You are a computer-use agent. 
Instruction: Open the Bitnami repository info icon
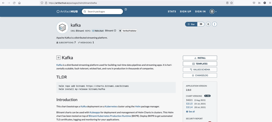[115, 30]
